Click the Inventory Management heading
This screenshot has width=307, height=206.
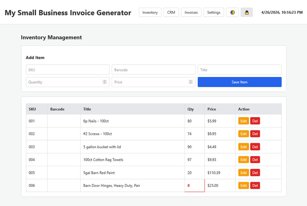(51, 37)
